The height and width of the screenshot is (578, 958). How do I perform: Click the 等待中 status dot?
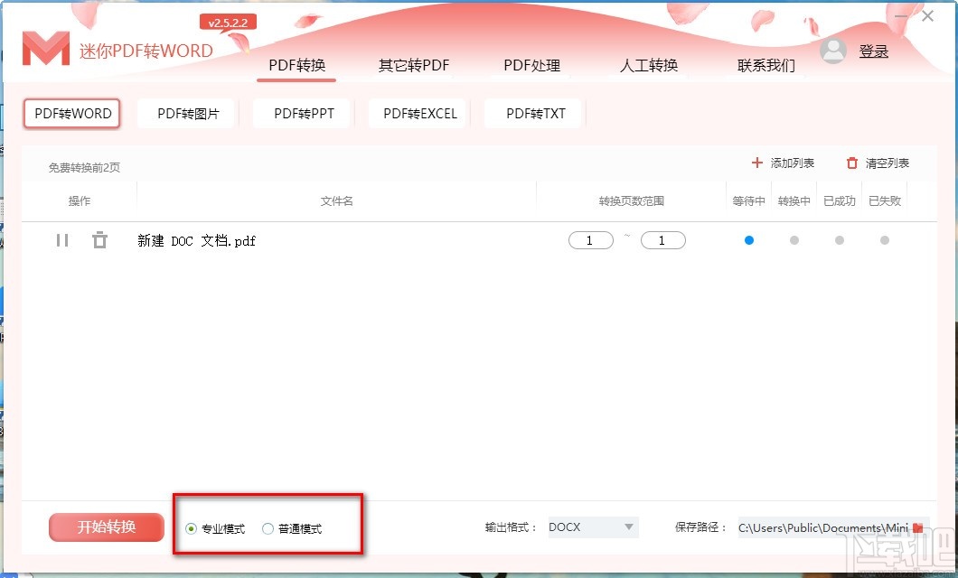[749, 240]
